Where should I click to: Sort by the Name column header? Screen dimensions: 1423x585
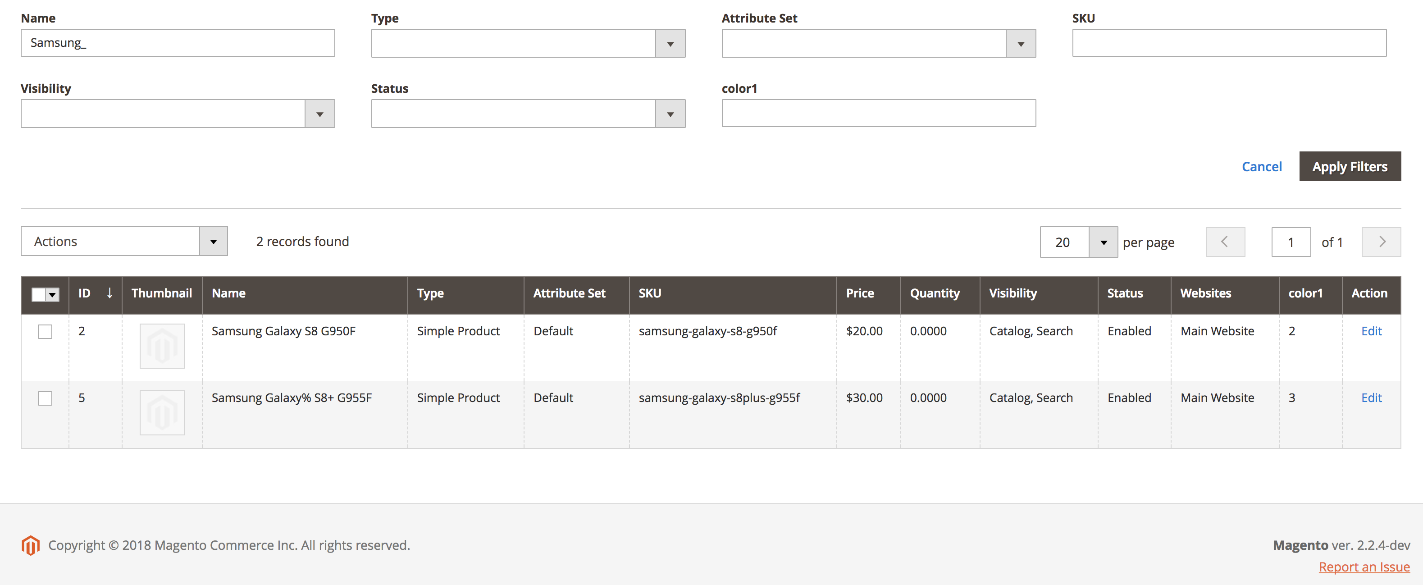(229, 293)
